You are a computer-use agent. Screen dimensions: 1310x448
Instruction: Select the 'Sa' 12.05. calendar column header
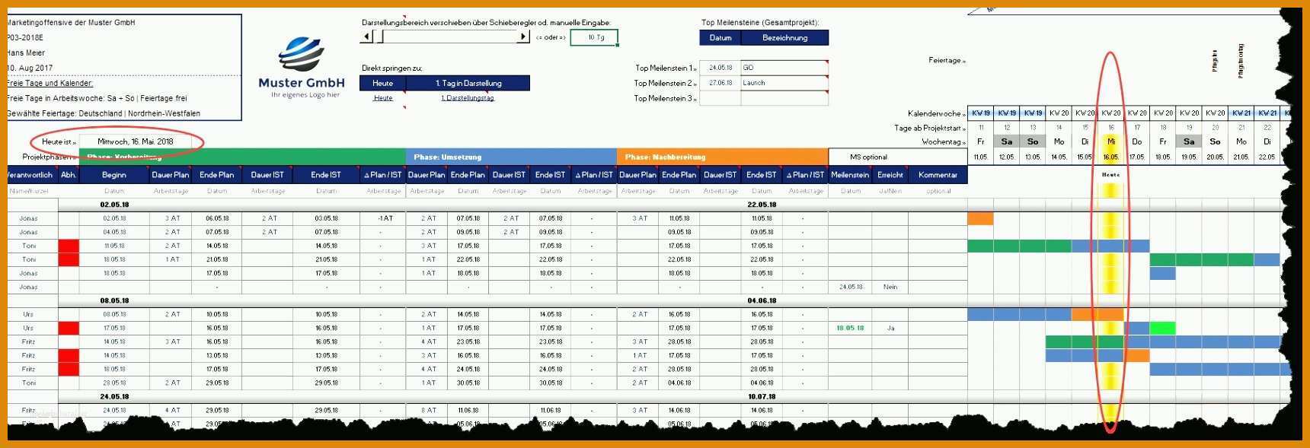(1007, 141)
